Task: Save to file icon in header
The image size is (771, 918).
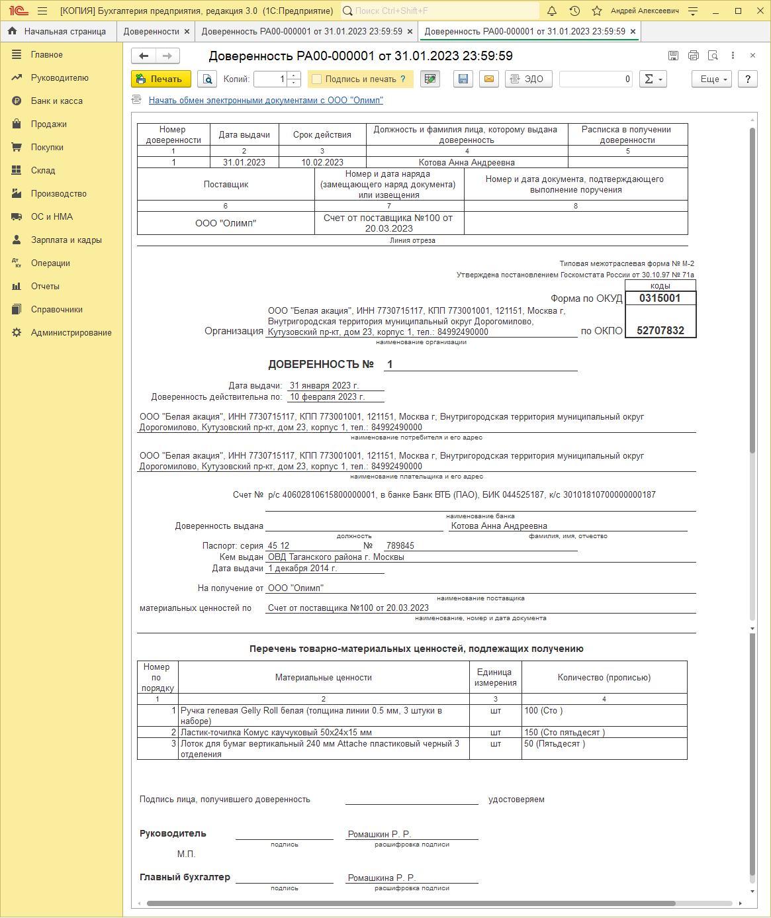Action: pyautogui.click(x=673, y=56)
